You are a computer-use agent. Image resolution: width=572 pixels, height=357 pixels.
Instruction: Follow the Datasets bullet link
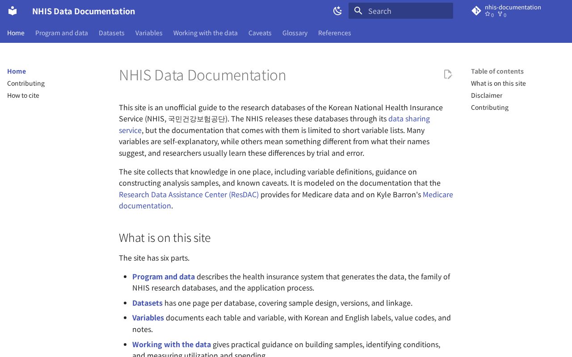click(147, 303)
